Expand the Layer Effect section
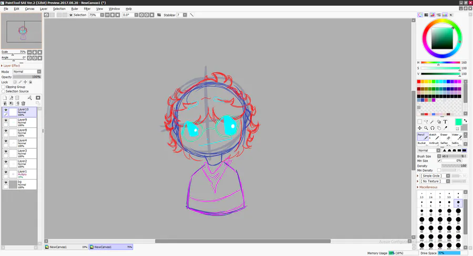Screen dimensions: 473x256 [11, 66]
